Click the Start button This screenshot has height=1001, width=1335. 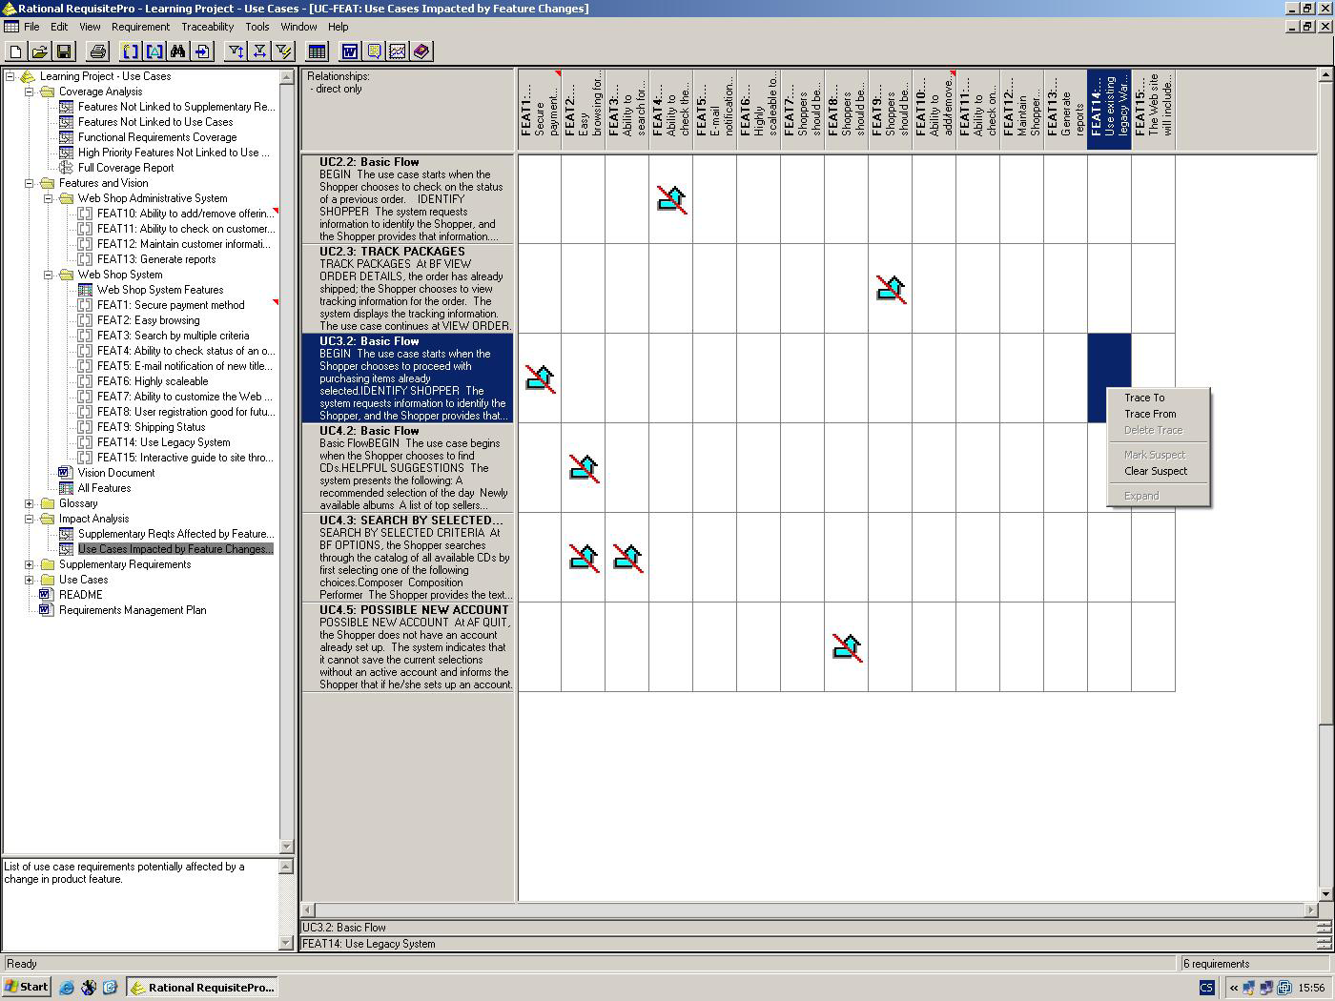coord(27,988)
